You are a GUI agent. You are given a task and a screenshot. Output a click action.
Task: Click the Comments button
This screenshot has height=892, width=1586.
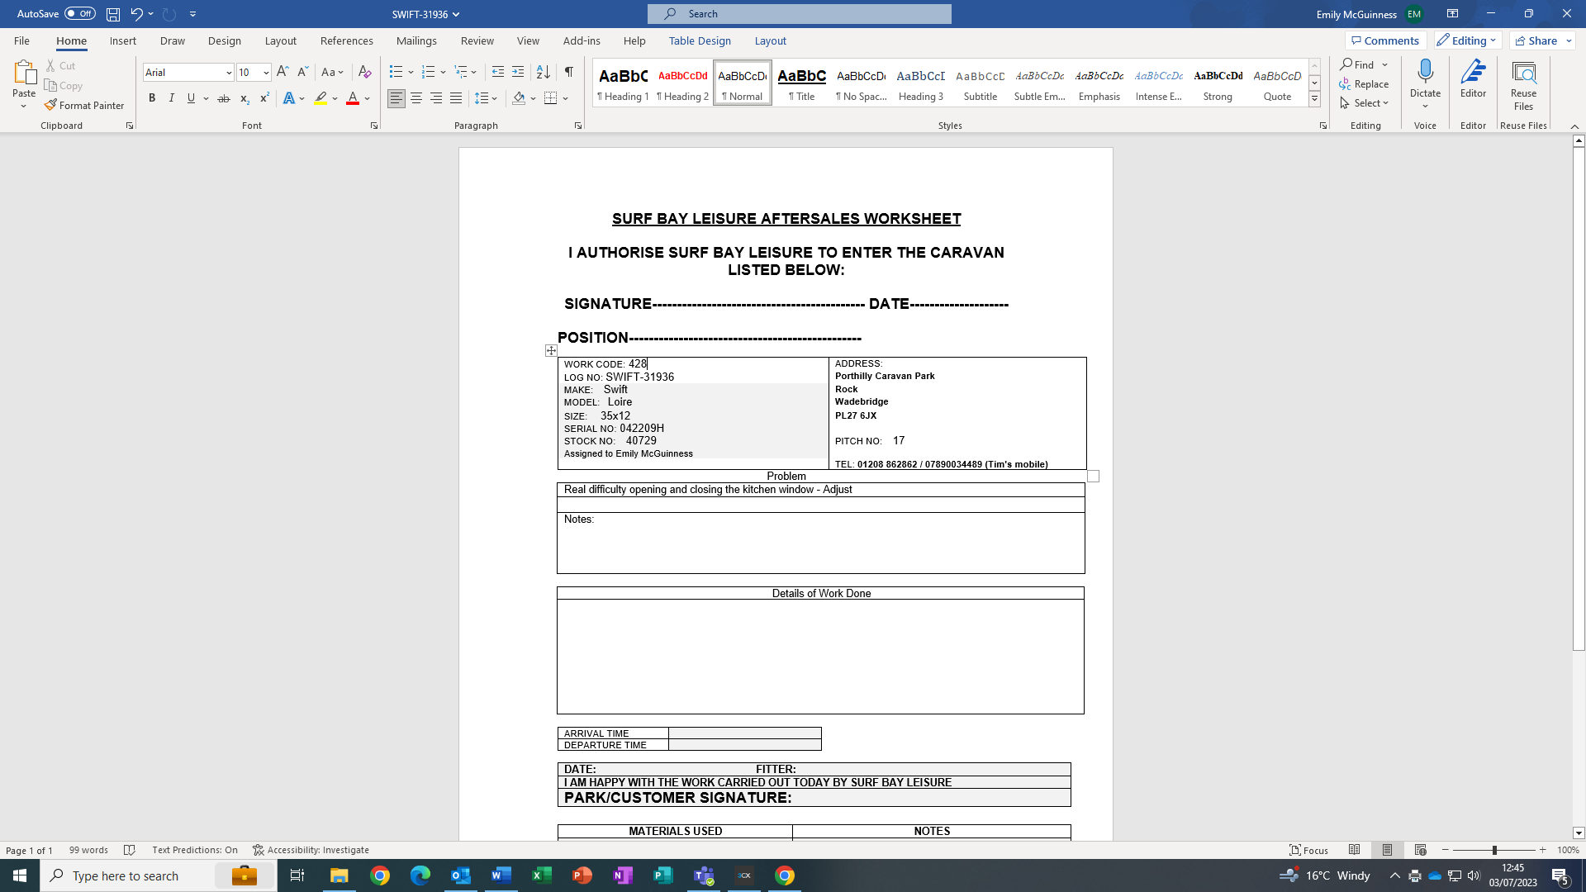(1385, 40)
